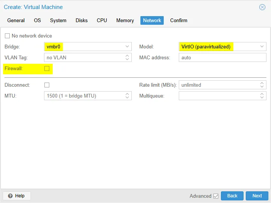
Task: Increase Multiqueue with up arrow
Action: pos(262,94)
